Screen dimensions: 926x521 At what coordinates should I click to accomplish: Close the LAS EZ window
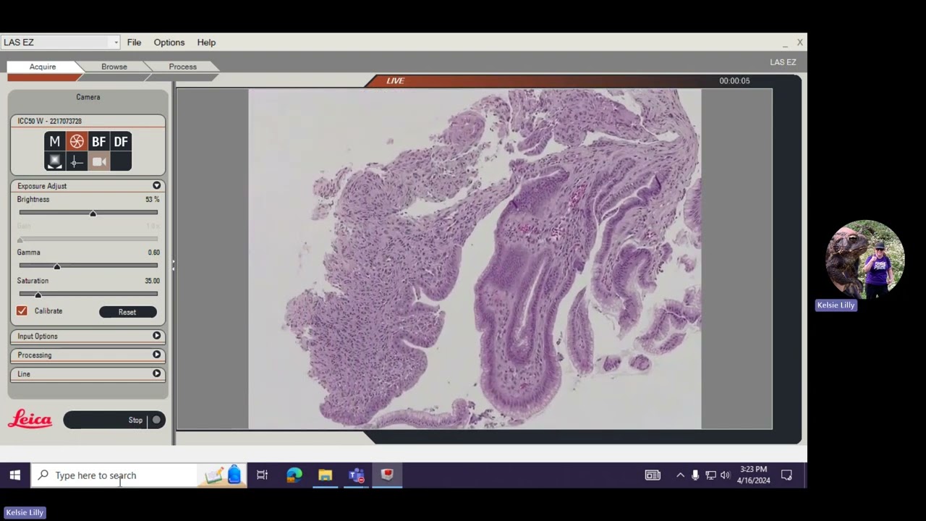(799, 43)
